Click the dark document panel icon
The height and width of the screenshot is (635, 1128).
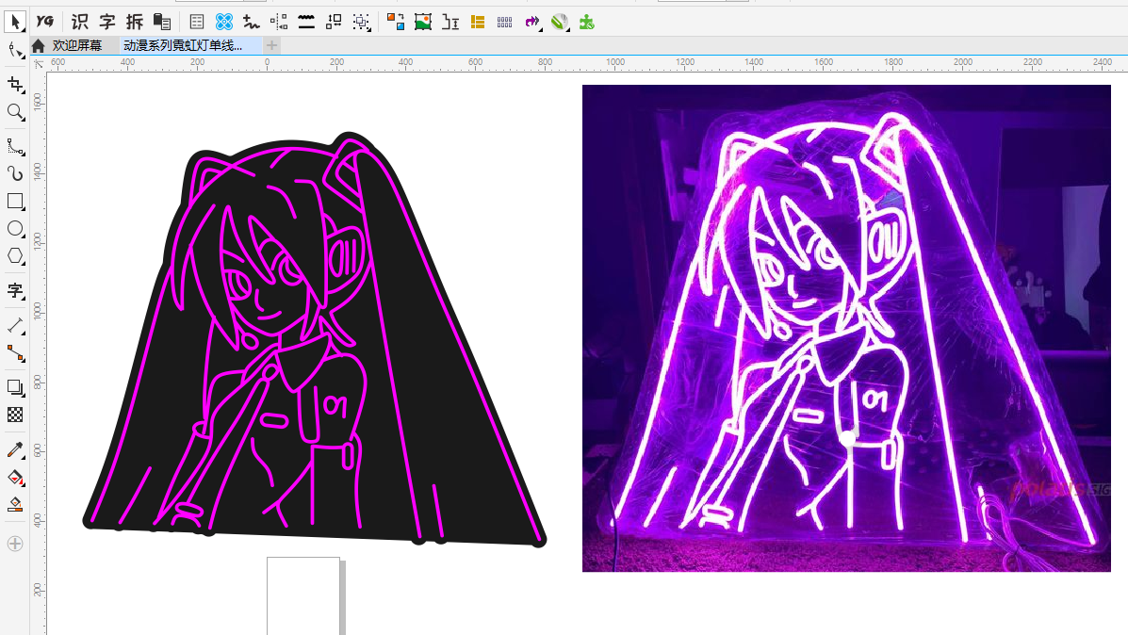pos(162,23)
